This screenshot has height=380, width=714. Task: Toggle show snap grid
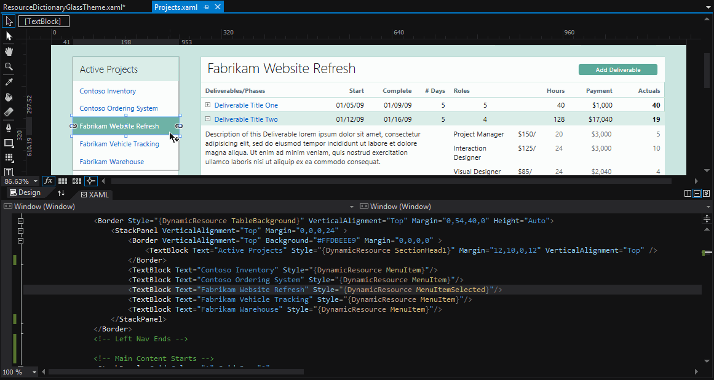(x=63, y=181)
